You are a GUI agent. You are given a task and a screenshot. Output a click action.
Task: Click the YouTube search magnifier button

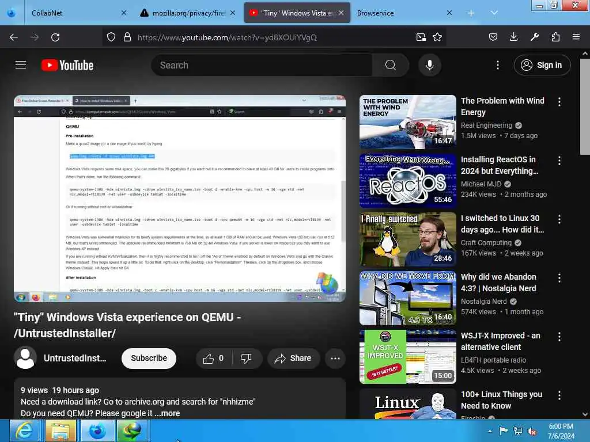391,65
